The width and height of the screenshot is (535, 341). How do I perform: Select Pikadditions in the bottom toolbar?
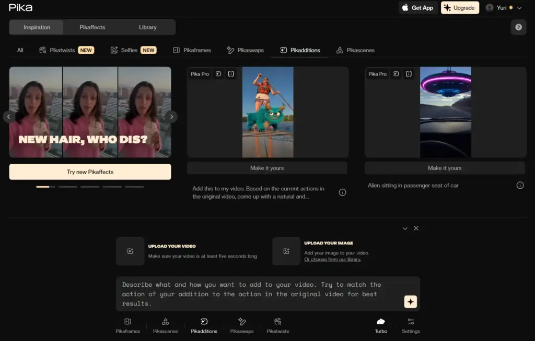[x=204, y=325]
